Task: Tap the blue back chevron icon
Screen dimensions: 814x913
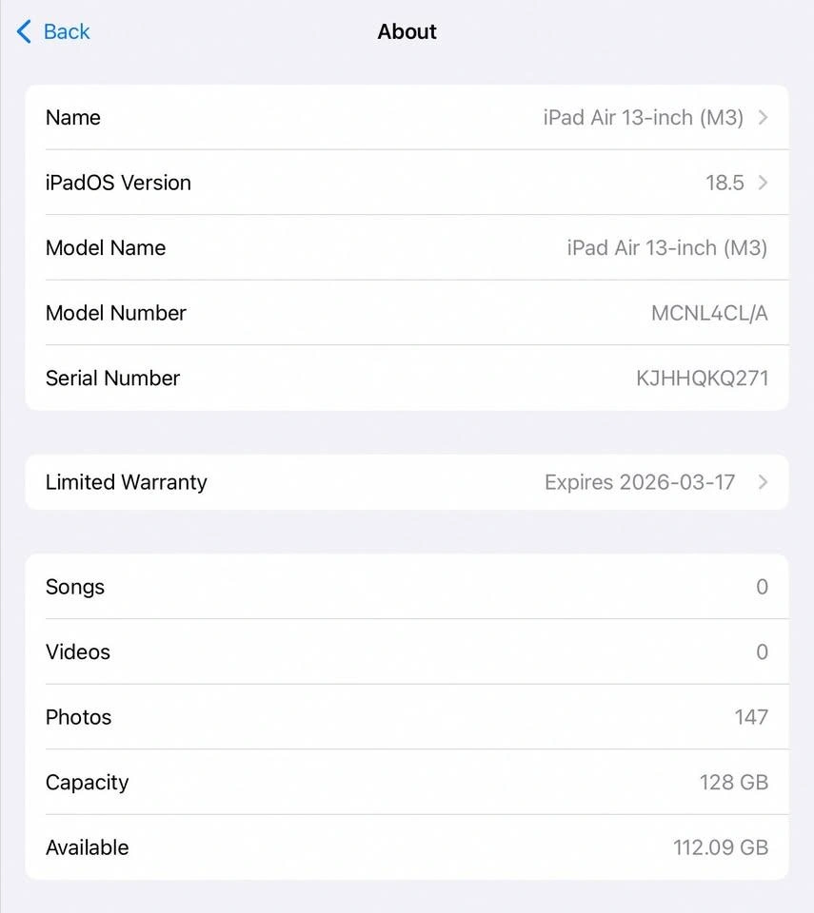Action: point(24,31)
